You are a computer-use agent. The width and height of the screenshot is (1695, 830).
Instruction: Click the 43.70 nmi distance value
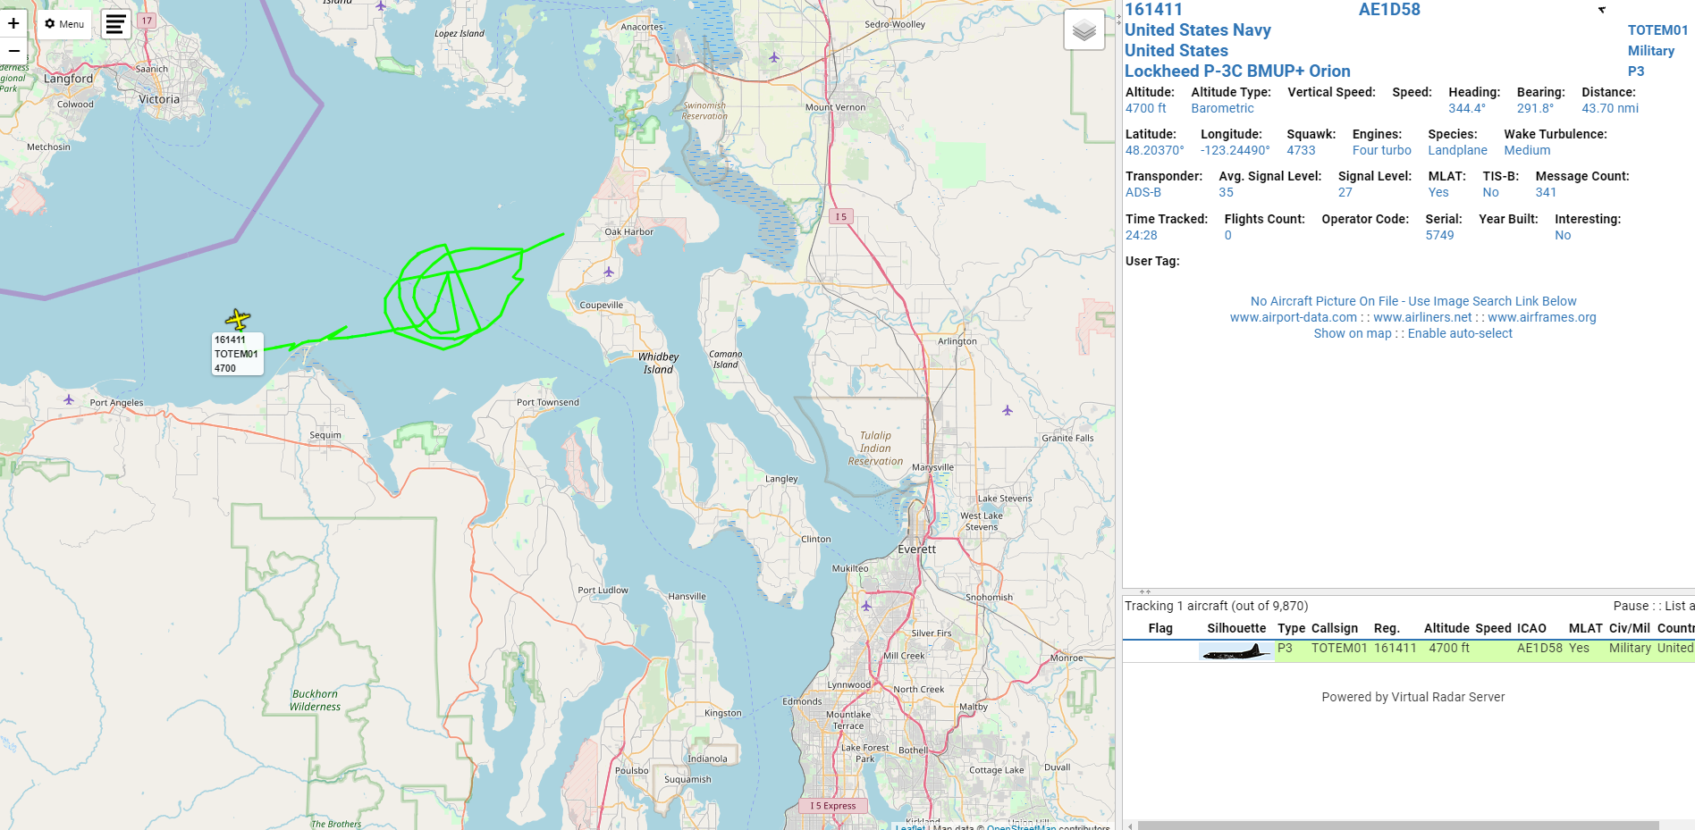[1610, 108]
